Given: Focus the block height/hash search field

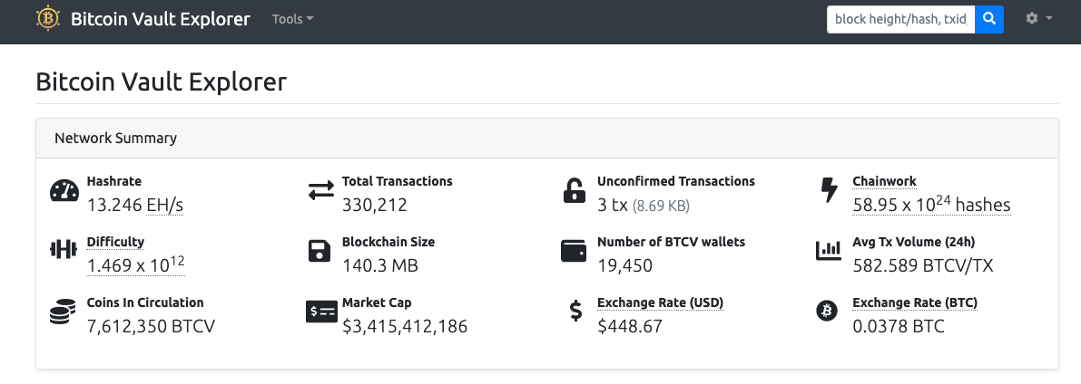Looking at the screenshot, I should 901,19.
